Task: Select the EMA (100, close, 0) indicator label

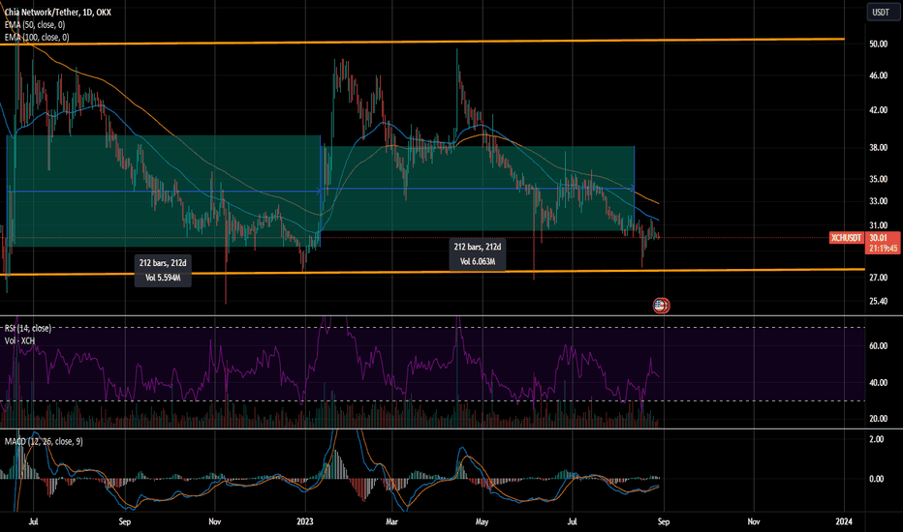Action: click(x=37, y=38)
